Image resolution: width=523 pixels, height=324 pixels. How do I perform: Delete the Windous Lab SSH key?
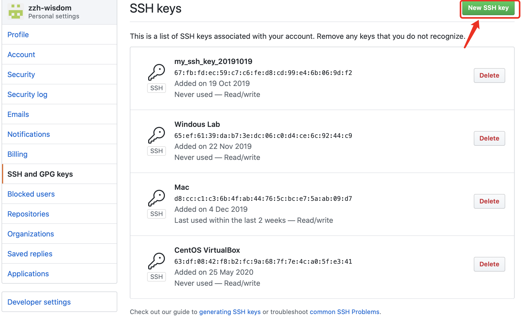pos(489,138)
